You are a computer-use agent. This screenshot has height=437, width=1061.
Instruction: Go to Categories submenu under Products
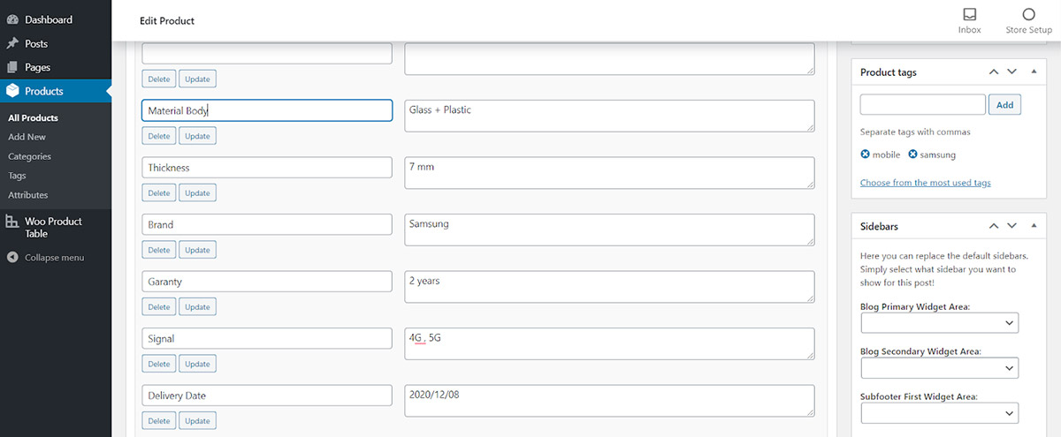click(x=29, y=156)
